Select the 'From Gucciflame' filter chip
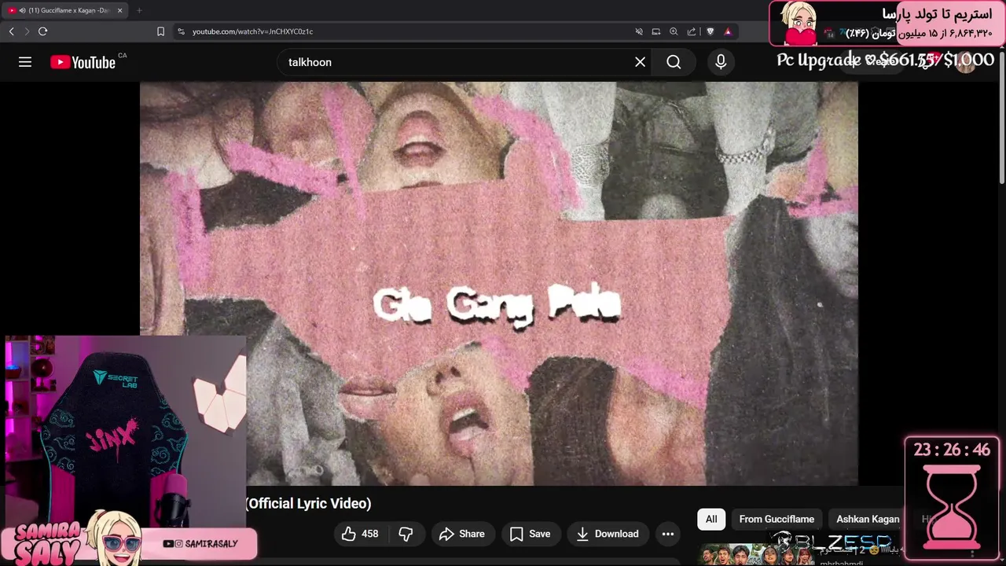 777,519
